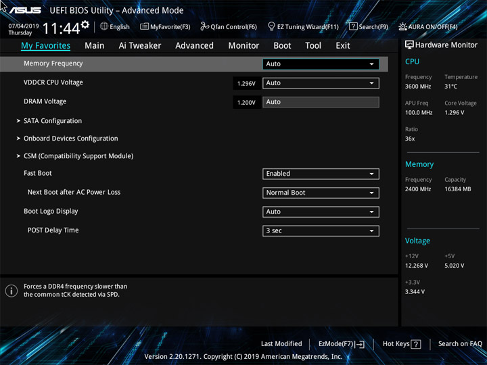
Task: Click the DRAM Voltage label
Action: point(45,101)
